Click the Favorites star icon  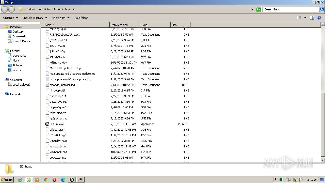click(x=7, y=26)
